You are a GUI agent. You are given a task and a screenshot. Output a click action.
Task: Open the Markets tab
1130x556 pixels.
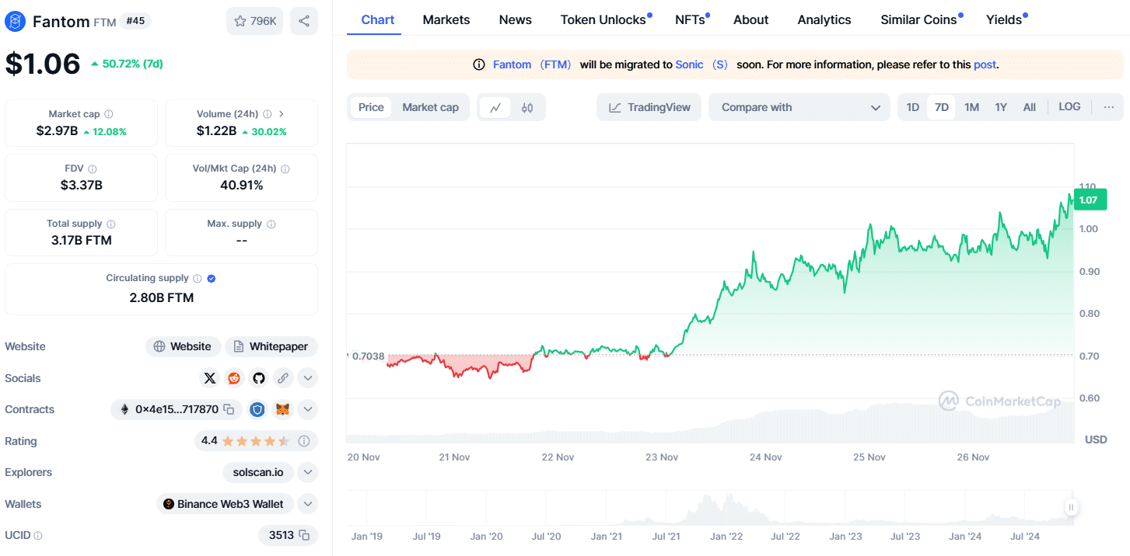pos(446,19)
